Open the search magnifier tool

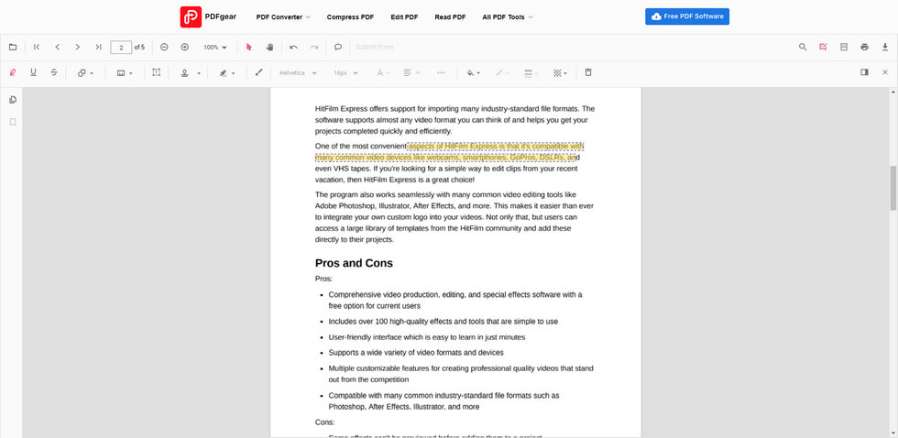click(x=803, y=47)
